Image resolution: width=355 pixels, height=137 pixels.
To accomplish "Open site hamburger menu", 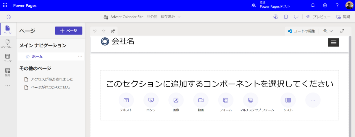I will point(333,42).
